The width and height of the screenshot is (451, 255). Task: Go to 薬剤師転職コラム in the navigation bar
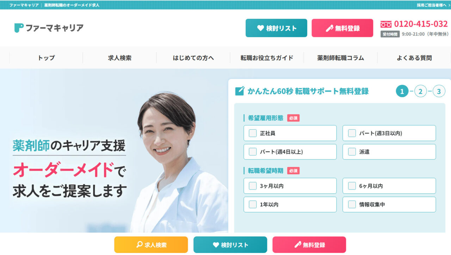pos(341,58)
